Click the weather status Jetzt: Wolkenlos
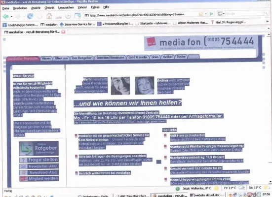272x197 pixels. tap(196, 188)
